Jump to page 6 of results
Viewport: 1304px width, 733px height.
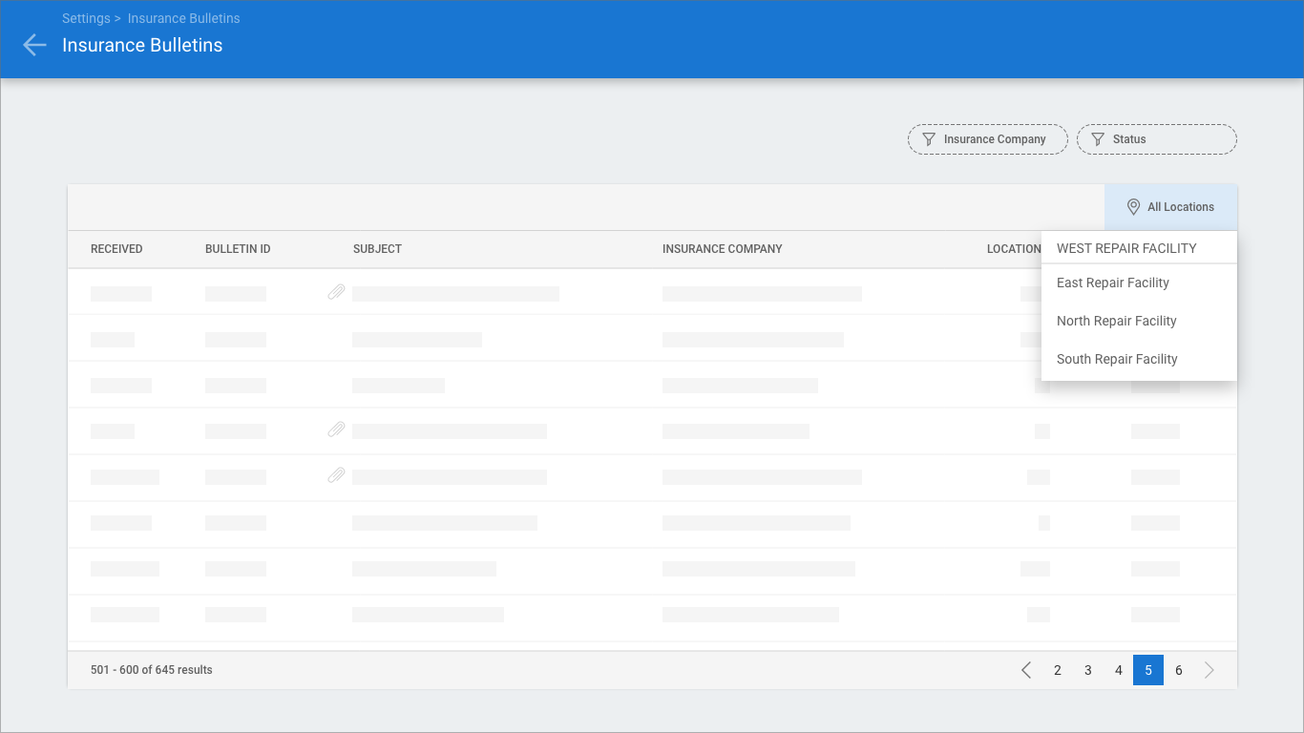[1179, 670]
